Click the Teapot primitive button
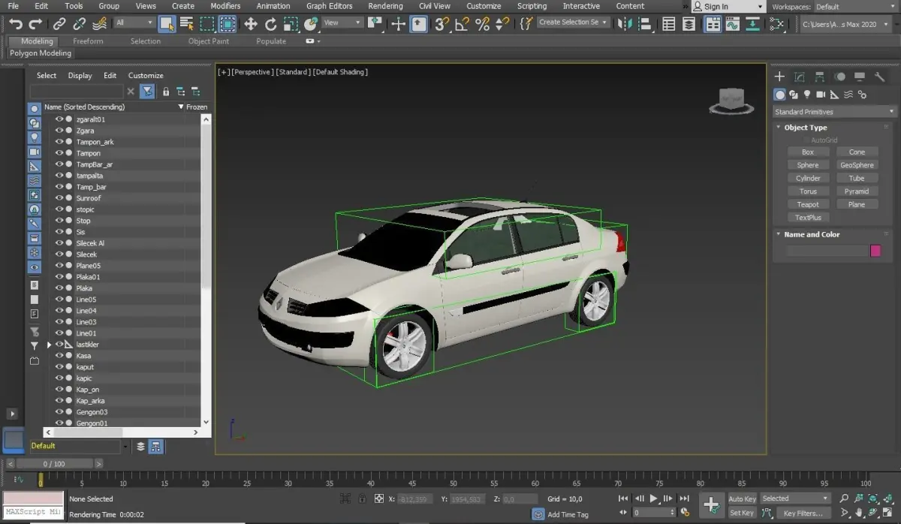This screenshot has height=524, width=901. [x=808, y=204]
